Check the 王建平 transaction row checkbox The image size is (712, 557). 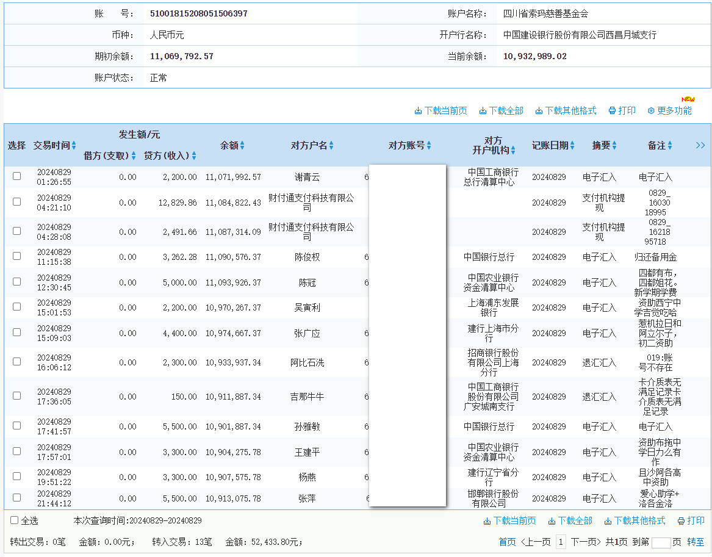click(17, 451)
